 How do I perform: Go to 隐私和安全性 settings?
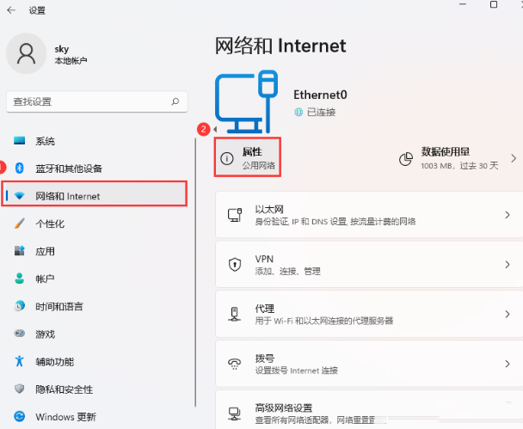[95, 389]
